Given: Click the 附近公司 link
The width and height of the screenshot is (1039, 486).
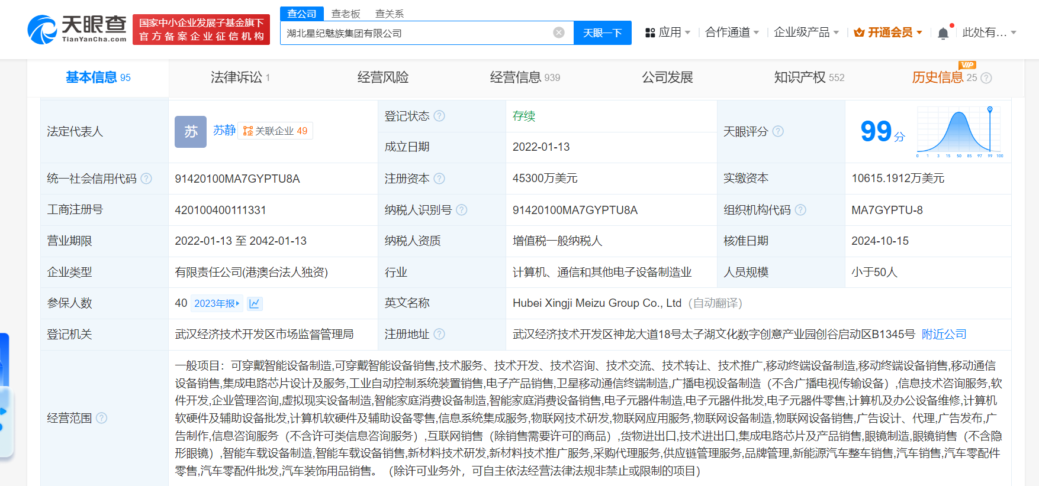Looking at the screenshot, I should (x=944, y=334).
